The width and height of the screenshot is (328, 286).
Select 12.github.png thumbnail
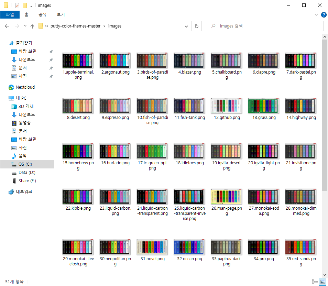[x=226, y=106]
